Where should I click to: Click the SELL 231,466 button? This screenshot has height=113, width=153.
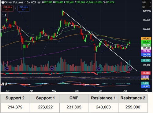pyautogui.click(x=8, y=8)
